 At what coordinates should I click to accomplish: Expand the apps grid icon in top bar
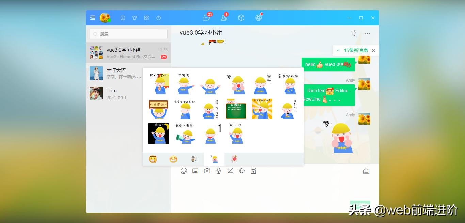click(146, 18)
